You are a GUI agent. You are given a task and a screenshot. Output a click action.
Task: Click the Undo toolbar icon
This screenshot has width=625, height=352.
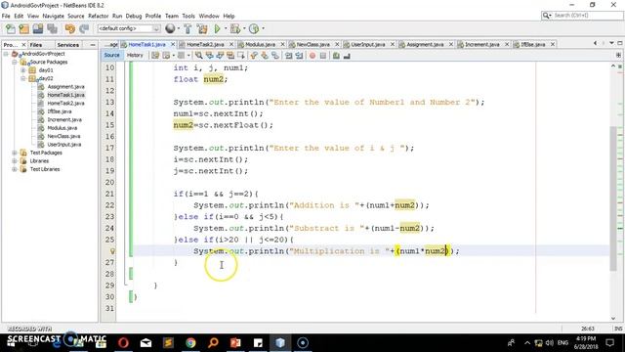(x=69, y=28)
